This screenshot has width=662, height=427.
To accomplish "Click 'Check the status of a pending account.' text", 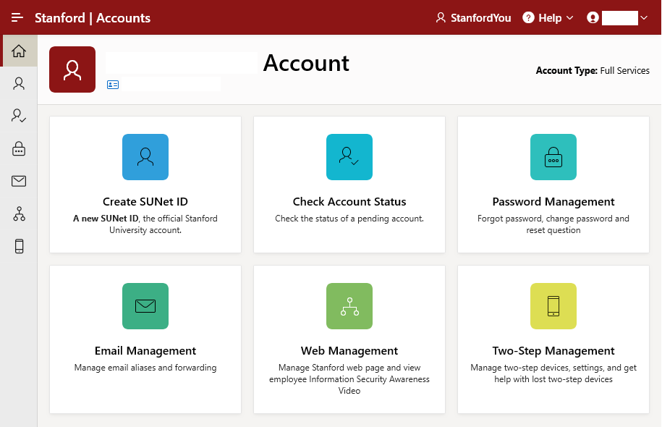I will click(349, 219).
